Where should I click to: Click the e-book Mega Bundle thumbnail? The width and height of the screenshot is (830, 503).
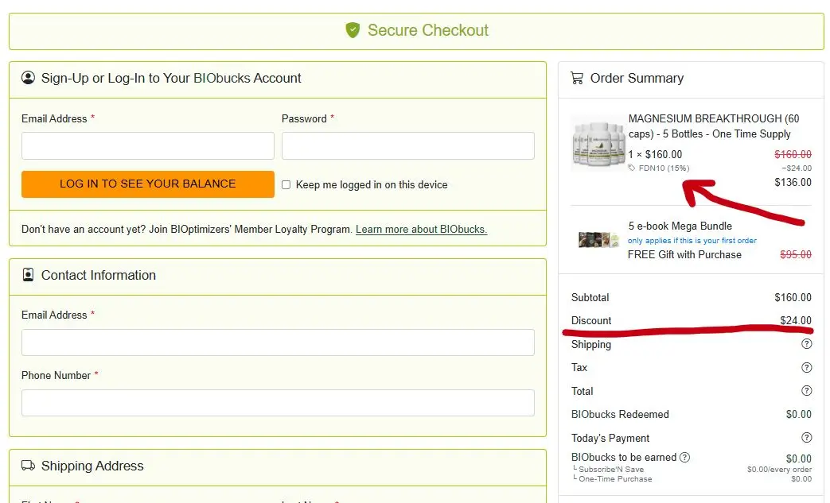coord(598,240)
